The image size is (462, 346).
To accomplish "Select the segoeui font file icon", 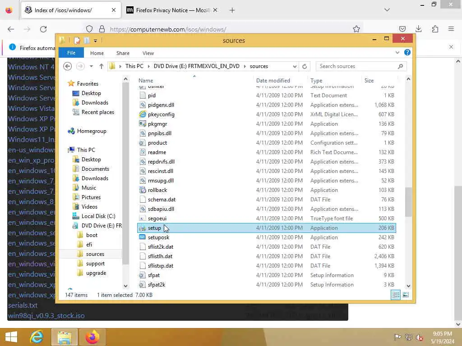I will (x=143, y=219).
